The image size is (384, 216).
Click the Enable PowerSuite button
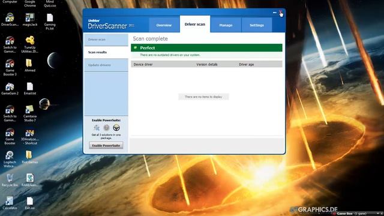(x=106, y=145)
